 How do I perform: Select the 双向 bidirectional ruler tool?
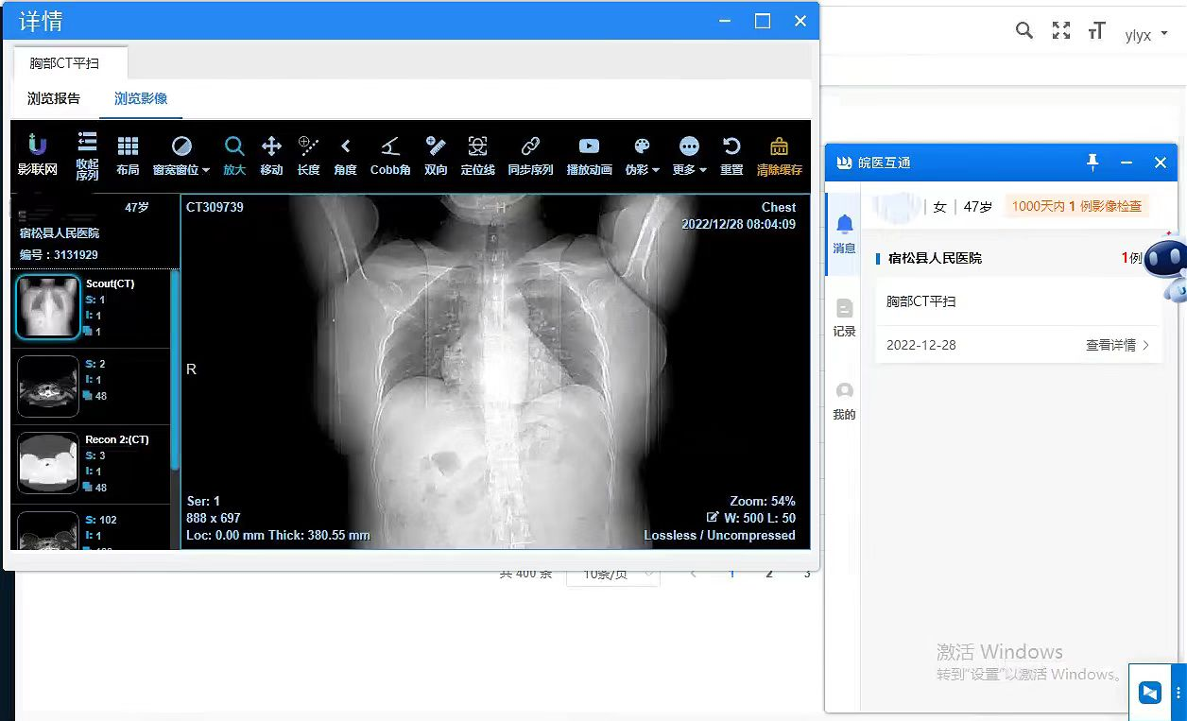tap(436, 156)
